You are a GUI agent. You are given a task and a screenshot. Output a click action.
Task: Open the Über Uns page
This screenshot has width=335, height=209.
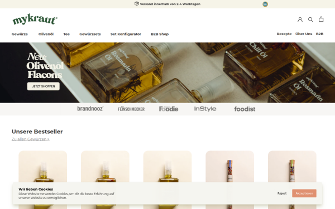pos(304,33)
